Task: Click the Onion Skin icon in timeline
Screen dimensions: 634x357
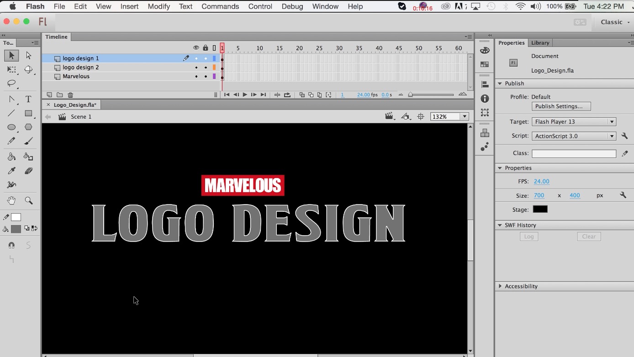Action: point(302,94)
